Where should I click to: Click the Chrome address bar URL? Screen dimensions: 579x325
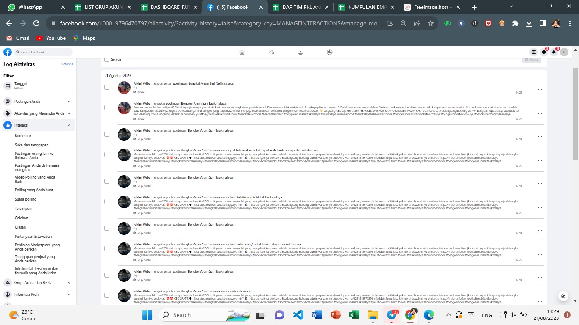click(x=221, y=24)
